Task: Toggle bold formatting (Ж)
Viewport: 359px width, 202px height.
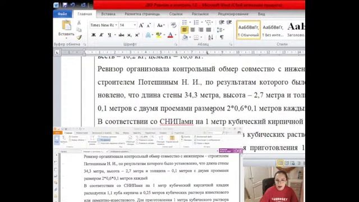Action: click(x=94, y=35)
